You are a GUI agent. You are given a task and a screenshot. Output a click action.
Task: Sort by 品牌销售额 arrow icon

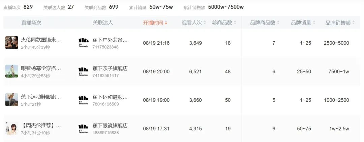[x=353, y=23]
